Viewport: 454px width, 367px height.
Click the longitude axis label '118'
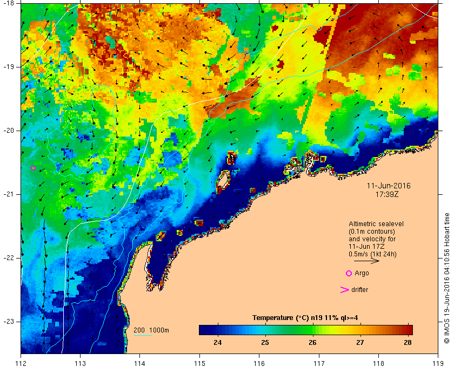(x=379, y=363)
